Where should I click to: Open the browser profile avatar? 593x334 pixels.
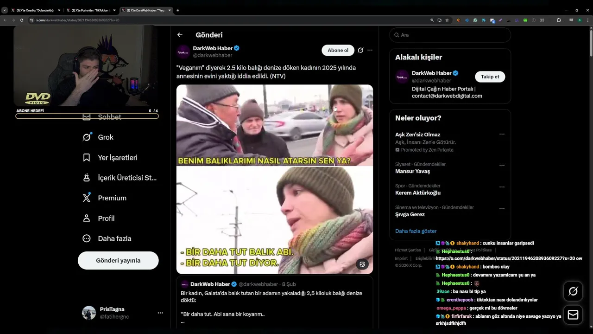tap(580, 20)
